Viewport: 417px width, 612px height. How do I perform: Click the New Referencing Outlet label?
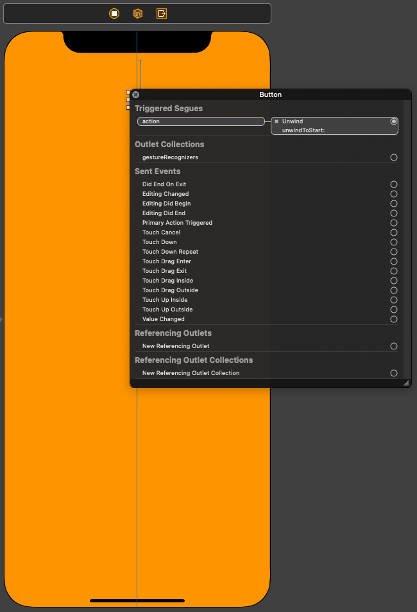point(176,346)
